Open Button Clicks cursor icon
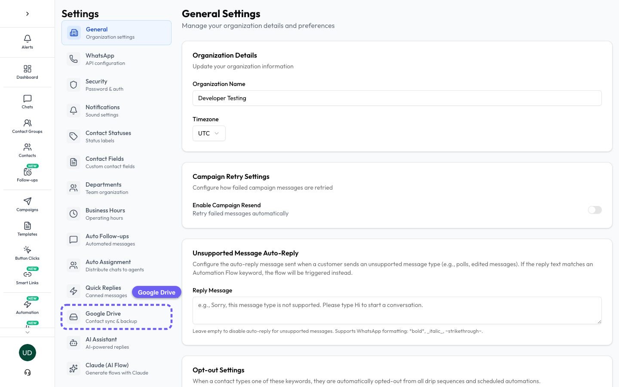Screen dimensions: 619x387 [x=28, y=250]
